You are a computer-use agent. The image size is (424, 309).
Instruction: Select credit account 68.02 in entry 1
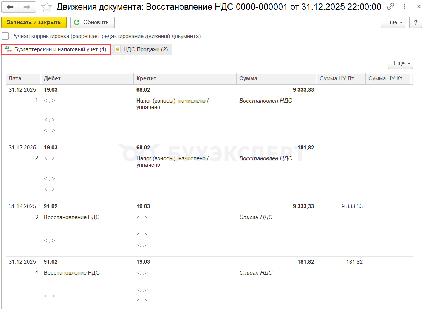143,90
